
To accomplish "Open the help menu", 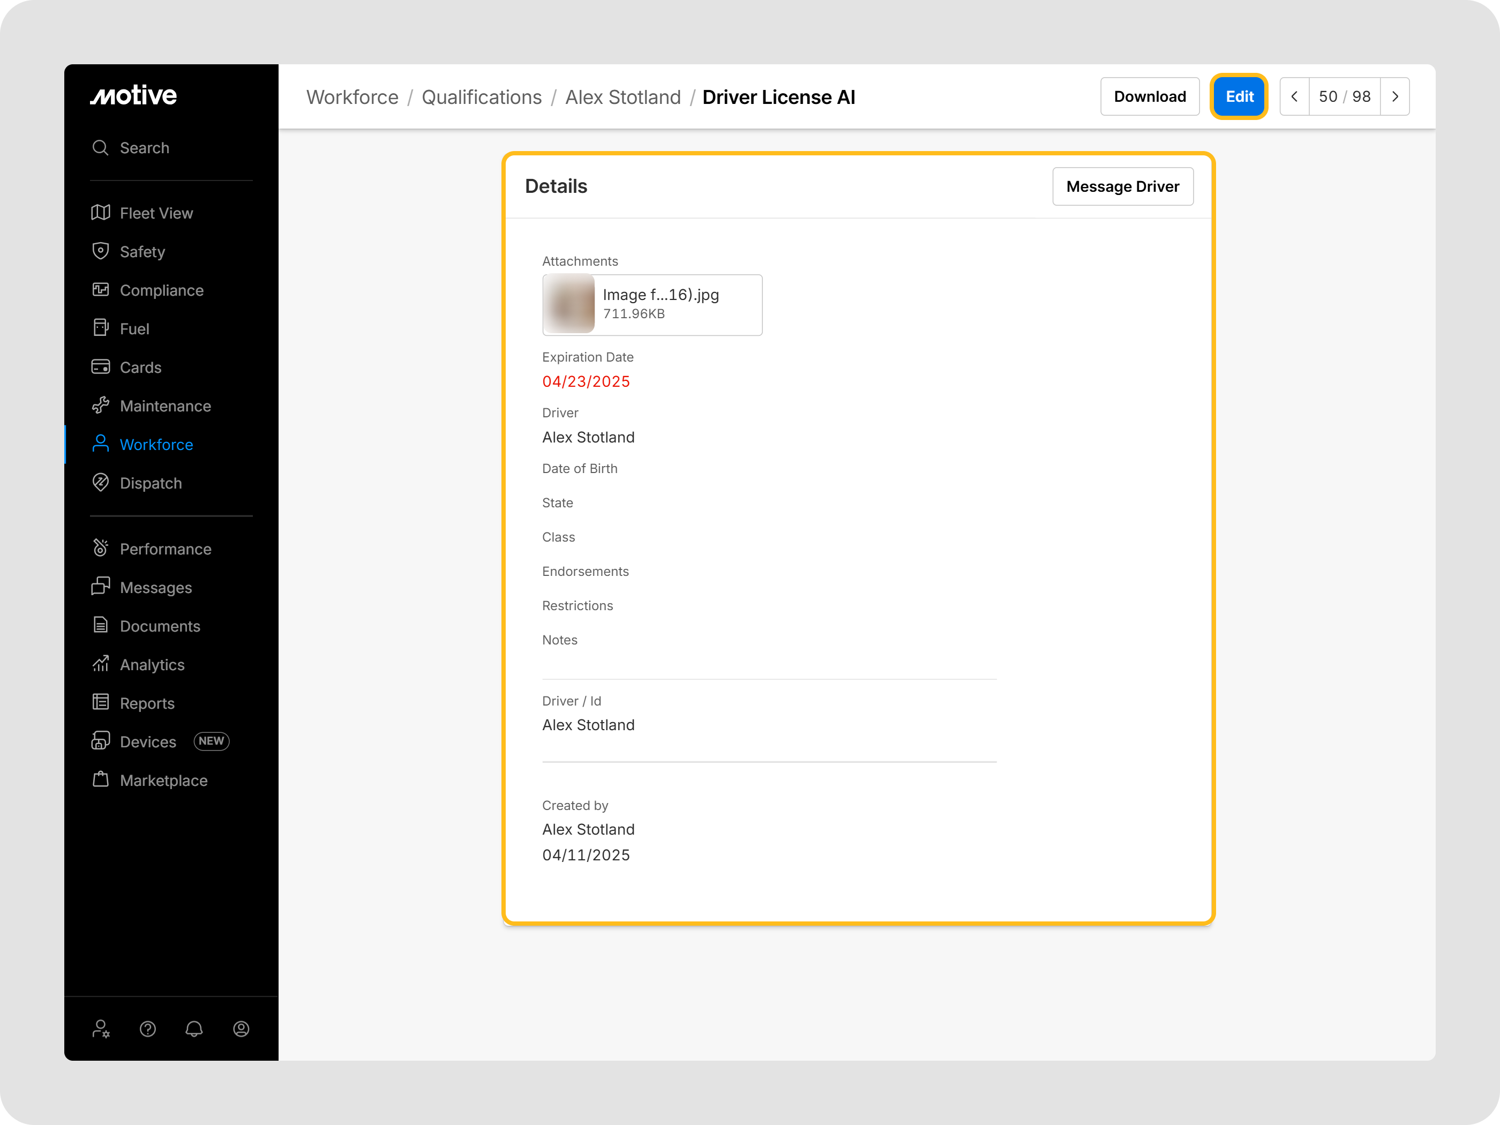I will [x=147, y=1029].
